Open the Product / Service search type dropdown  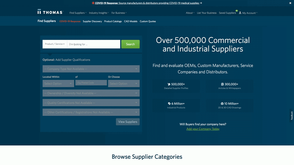pos(55,44)
